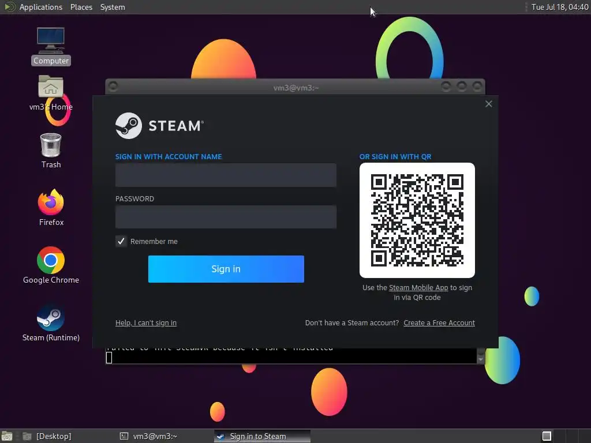This screenshot has height=443, width=591.
Task: Open Help, I can't sign in link
Action: pyautogui.click(x=146, y=323)
